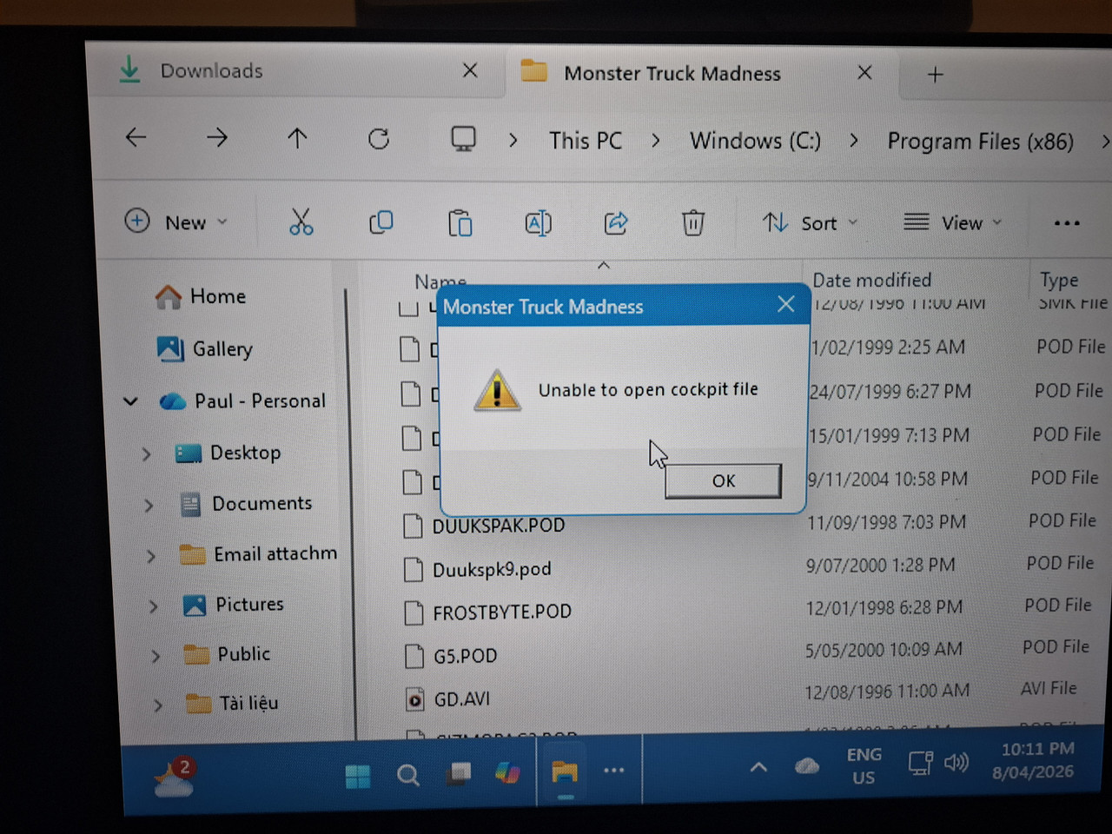
Task: Share the selected item
Action: click(616, 223)
